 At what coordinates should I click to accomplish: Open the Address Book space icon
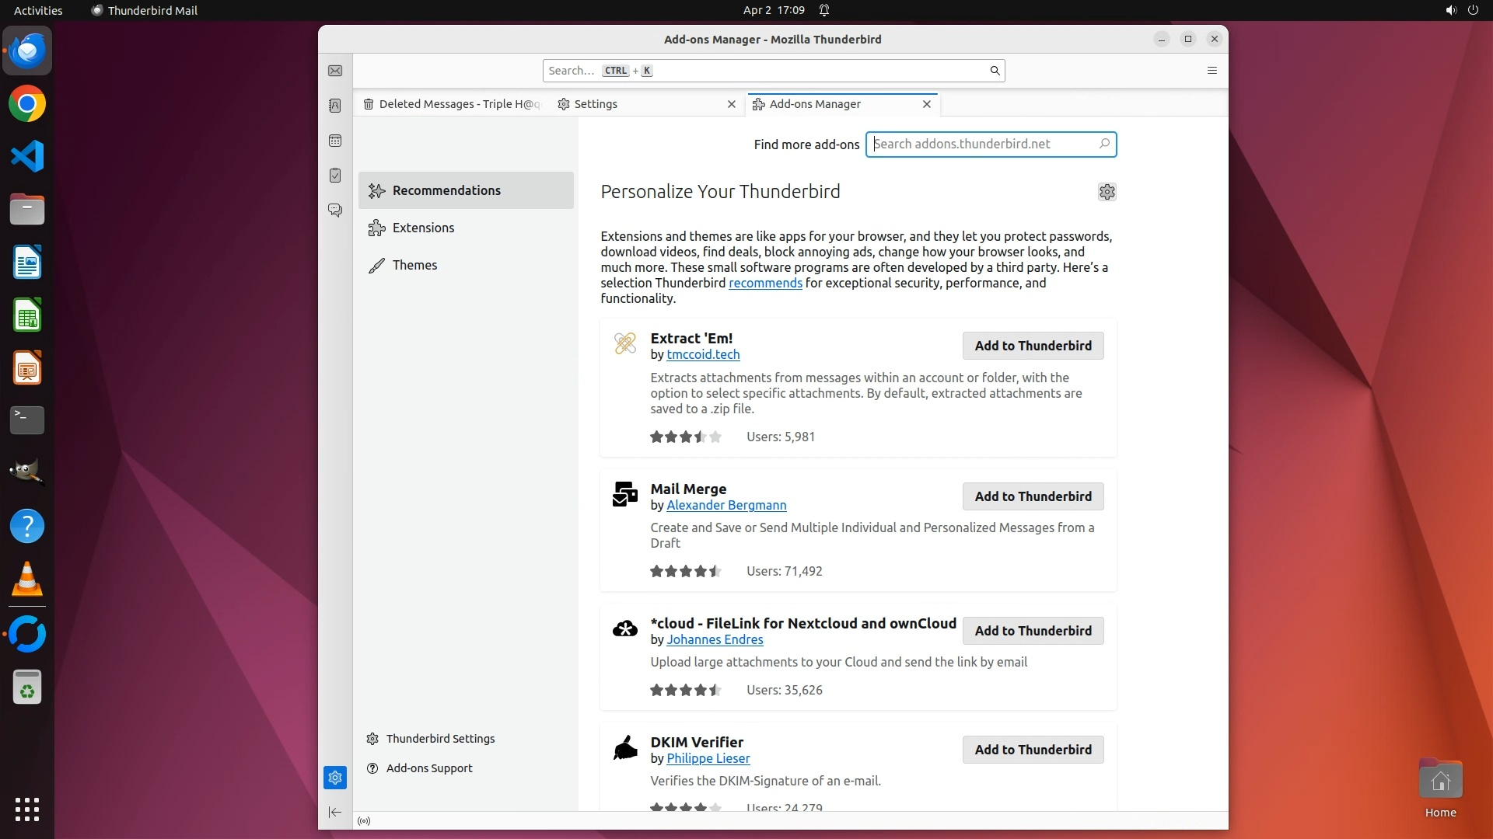[335, 106]
